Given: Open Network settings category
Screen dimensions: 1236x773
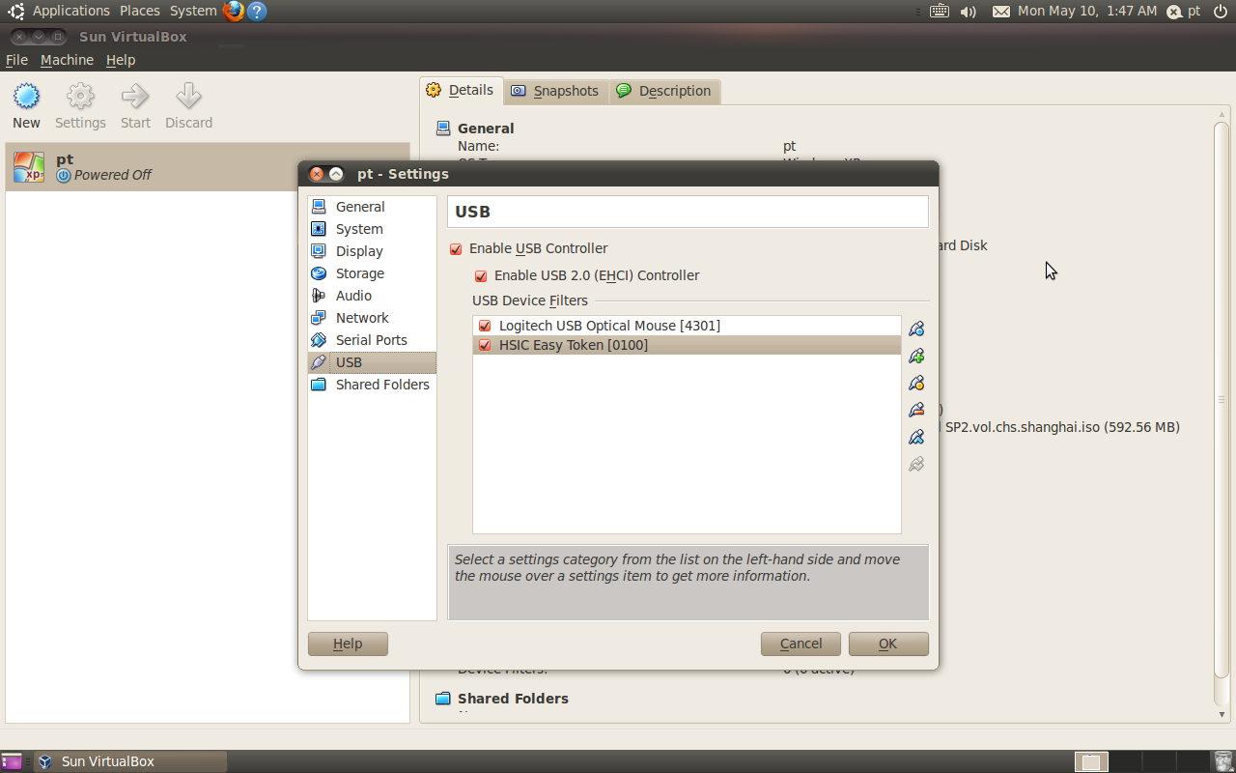Looking at the screenshot, I should (372, 318).
